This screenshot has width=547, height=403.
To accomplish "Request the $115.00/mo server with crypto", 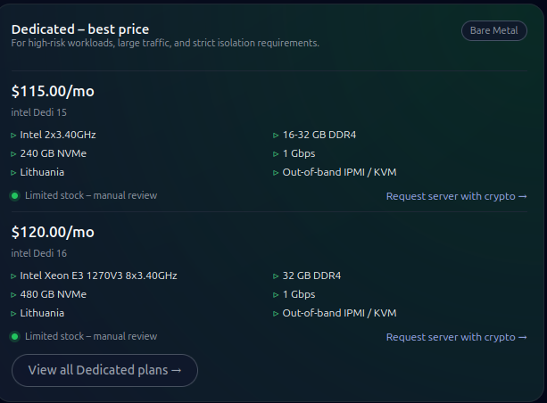I will 456,196.
